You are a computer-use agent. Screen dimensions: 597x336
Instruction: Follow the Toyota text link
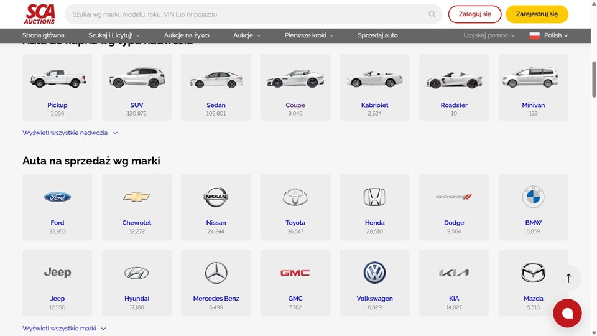click(x=295, y=223)
